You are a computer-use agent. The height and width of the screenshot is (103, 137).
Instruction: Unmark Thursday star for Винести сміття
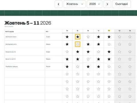98,59
